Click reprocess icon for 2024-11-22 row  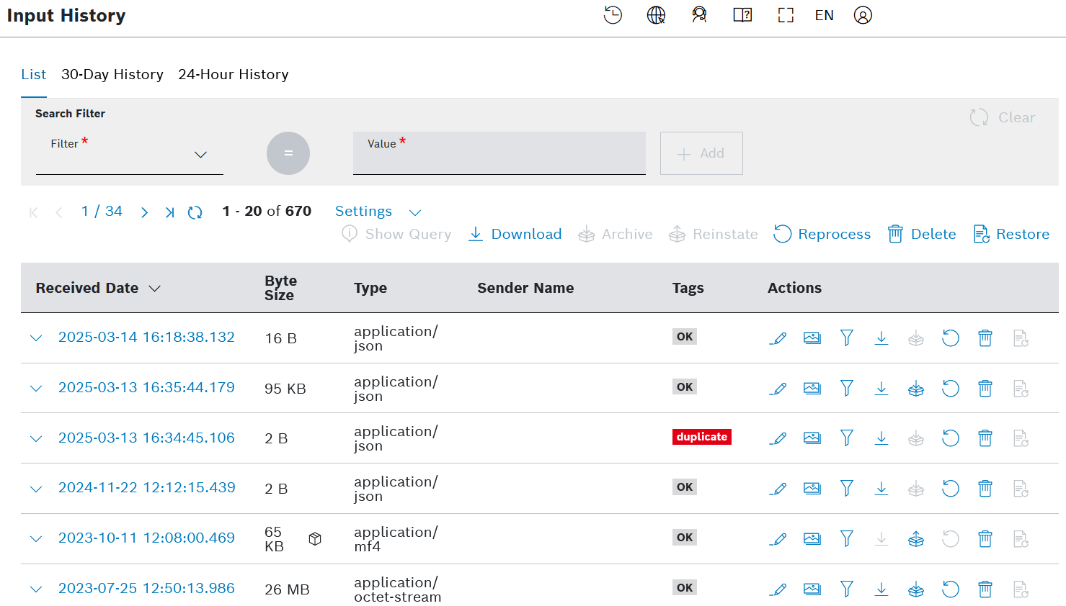click(951, 489)
